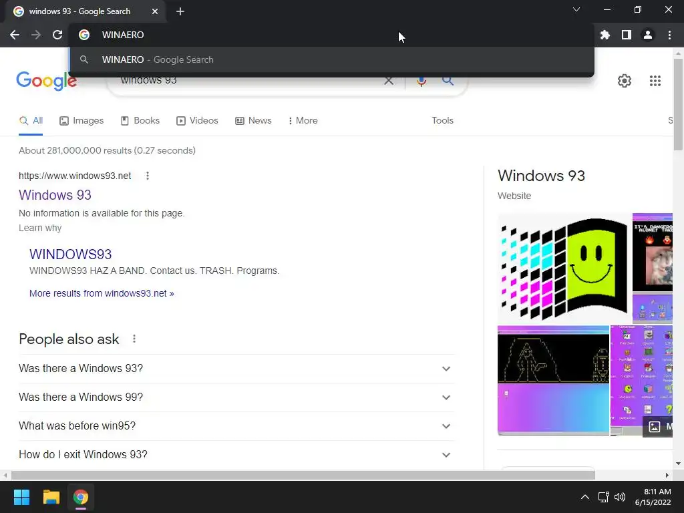
Task: Expand "Was there a Windows 99?"
Action: click(236, 397)
